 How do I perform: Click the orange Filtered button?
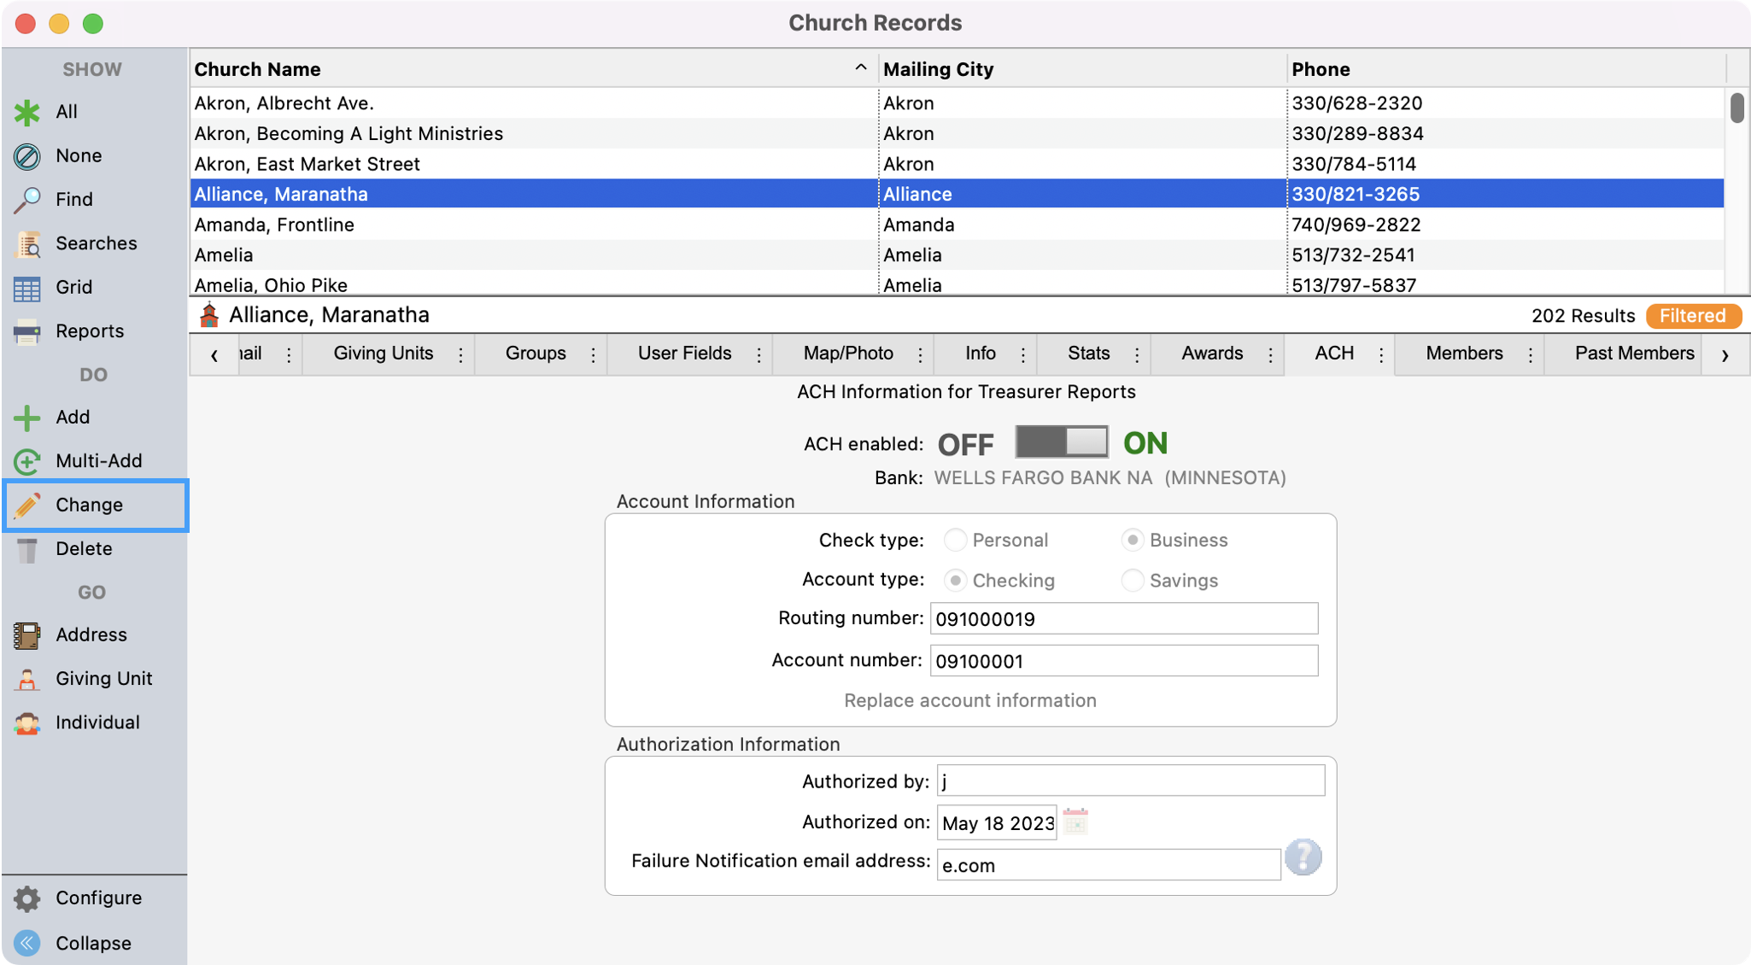pyautogui.click(x=1692, y=316)
